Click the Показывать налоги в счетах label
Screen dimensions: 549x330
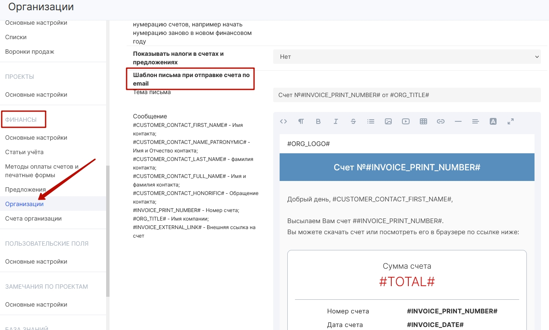coord(178,58)
